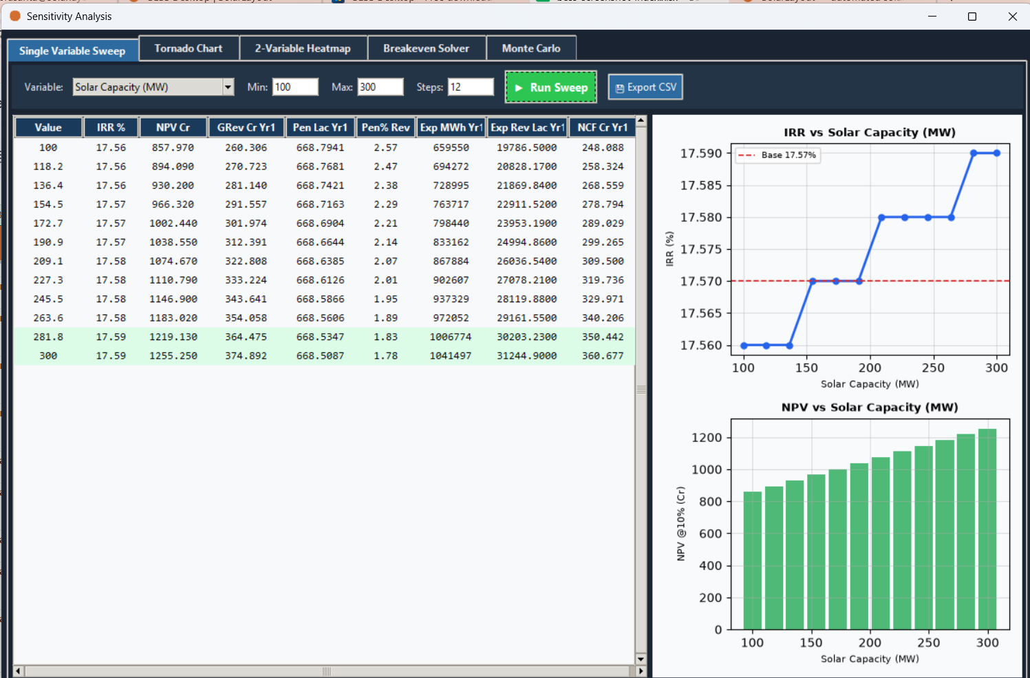The height and width of the screenshot is (678, 1030).
Task: Click horizontal scrollbar left arrow
Action: point(19,671)
